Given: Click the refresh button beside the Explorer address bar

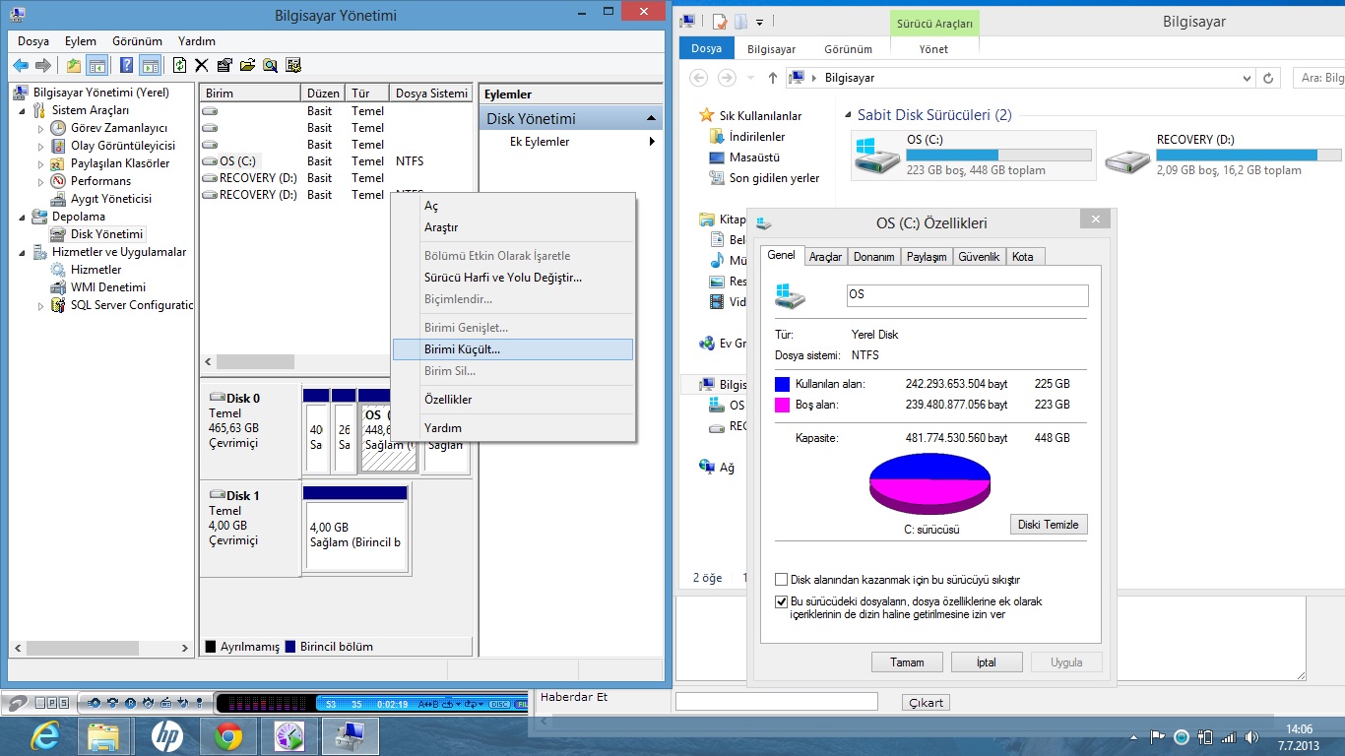Looking at the screenshot, I should [x=1270, y=78].
